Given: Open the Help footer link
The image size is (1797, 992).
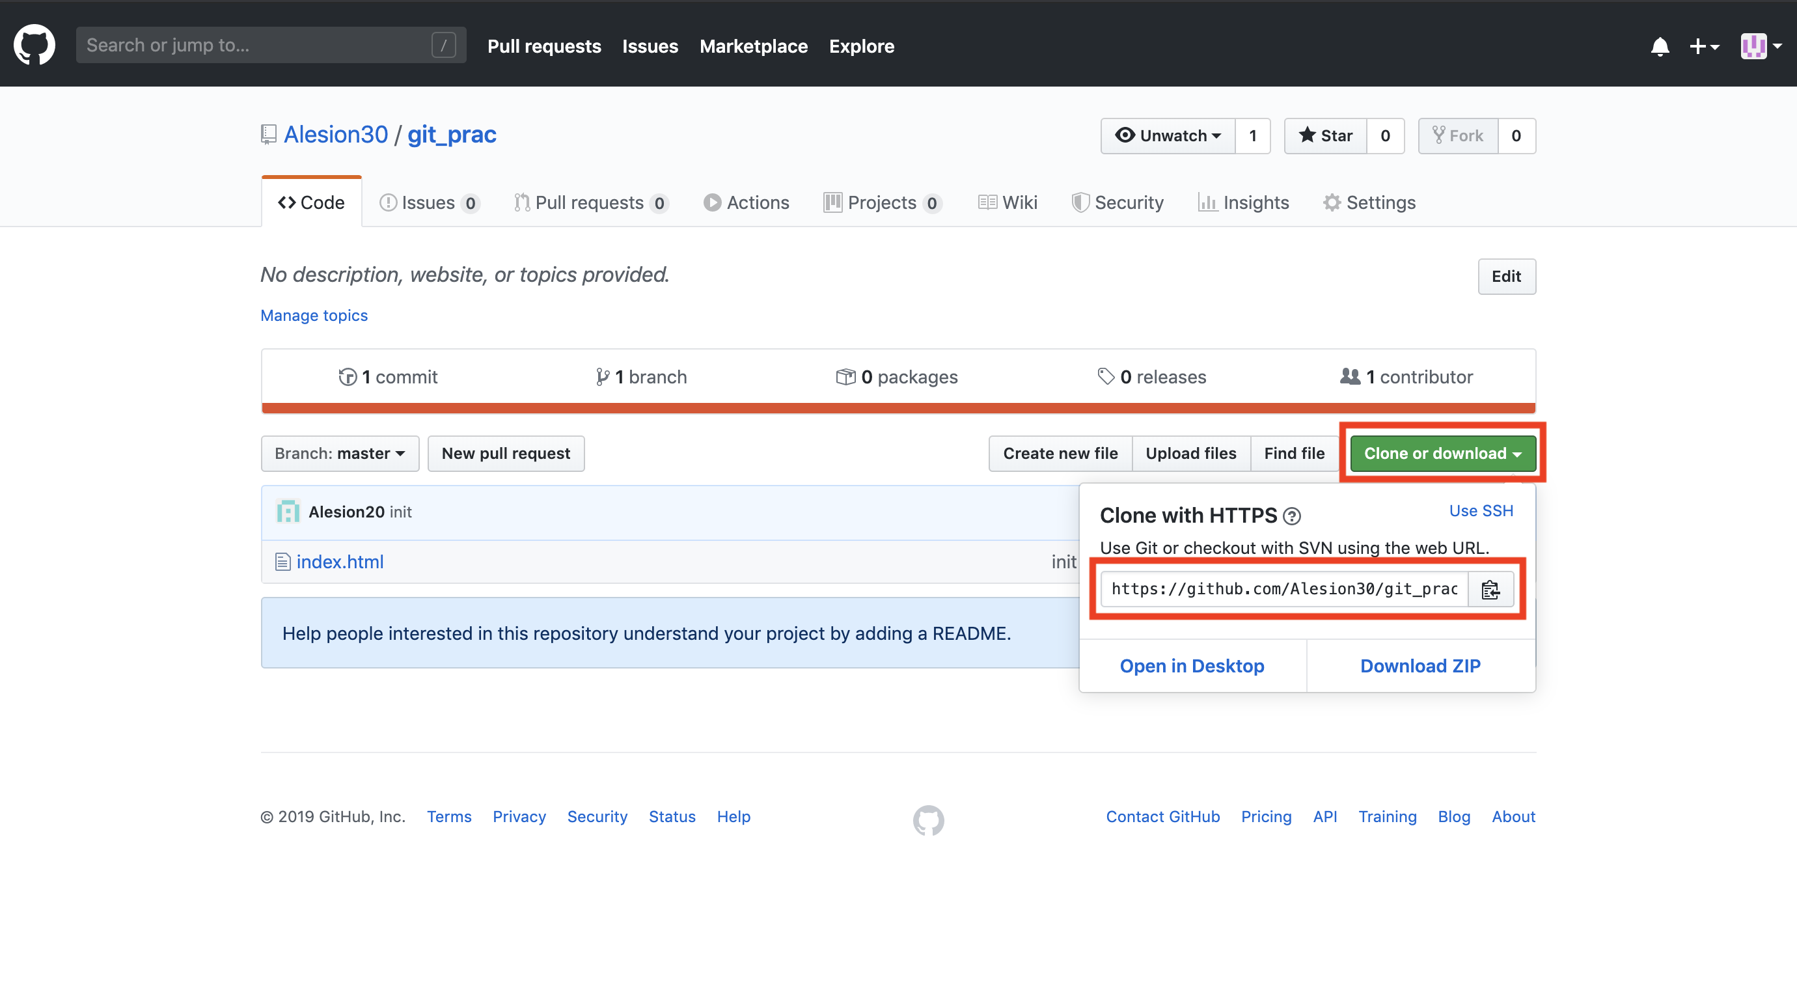Looking at the screenshot, I should (x=734, y=816).
